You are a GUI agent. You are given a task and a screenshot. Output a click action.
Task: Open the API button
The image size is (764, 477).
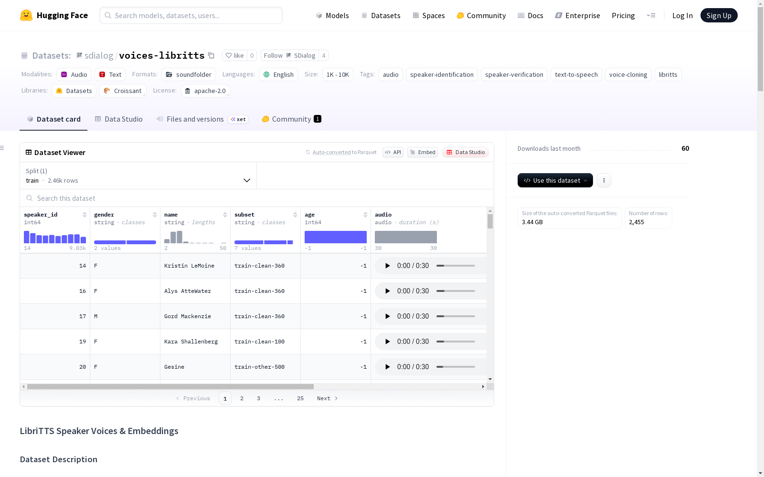393,152
